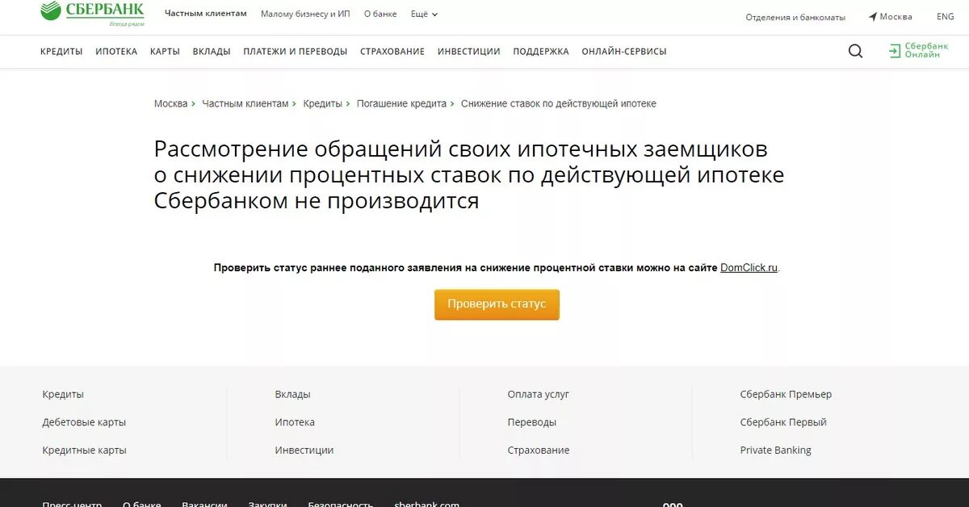Open Сбербанк Первый link
Viewport: 969px width, 507px height.
tap(783, 422)
